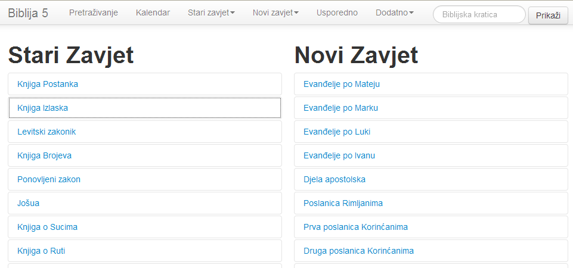This screenshot has height=268, width=573.
Task: Choose Jošua in Stari Zavjet list
Action: (29, 203)
